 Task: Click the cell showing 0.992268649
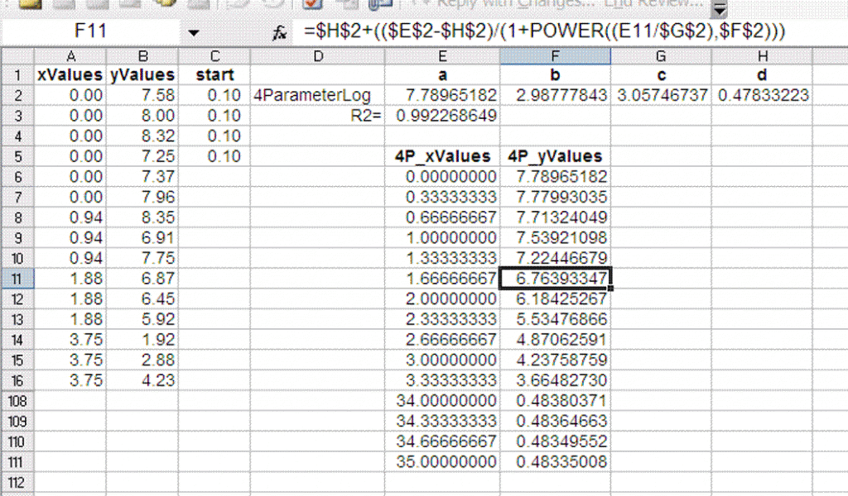click(442, 115)
